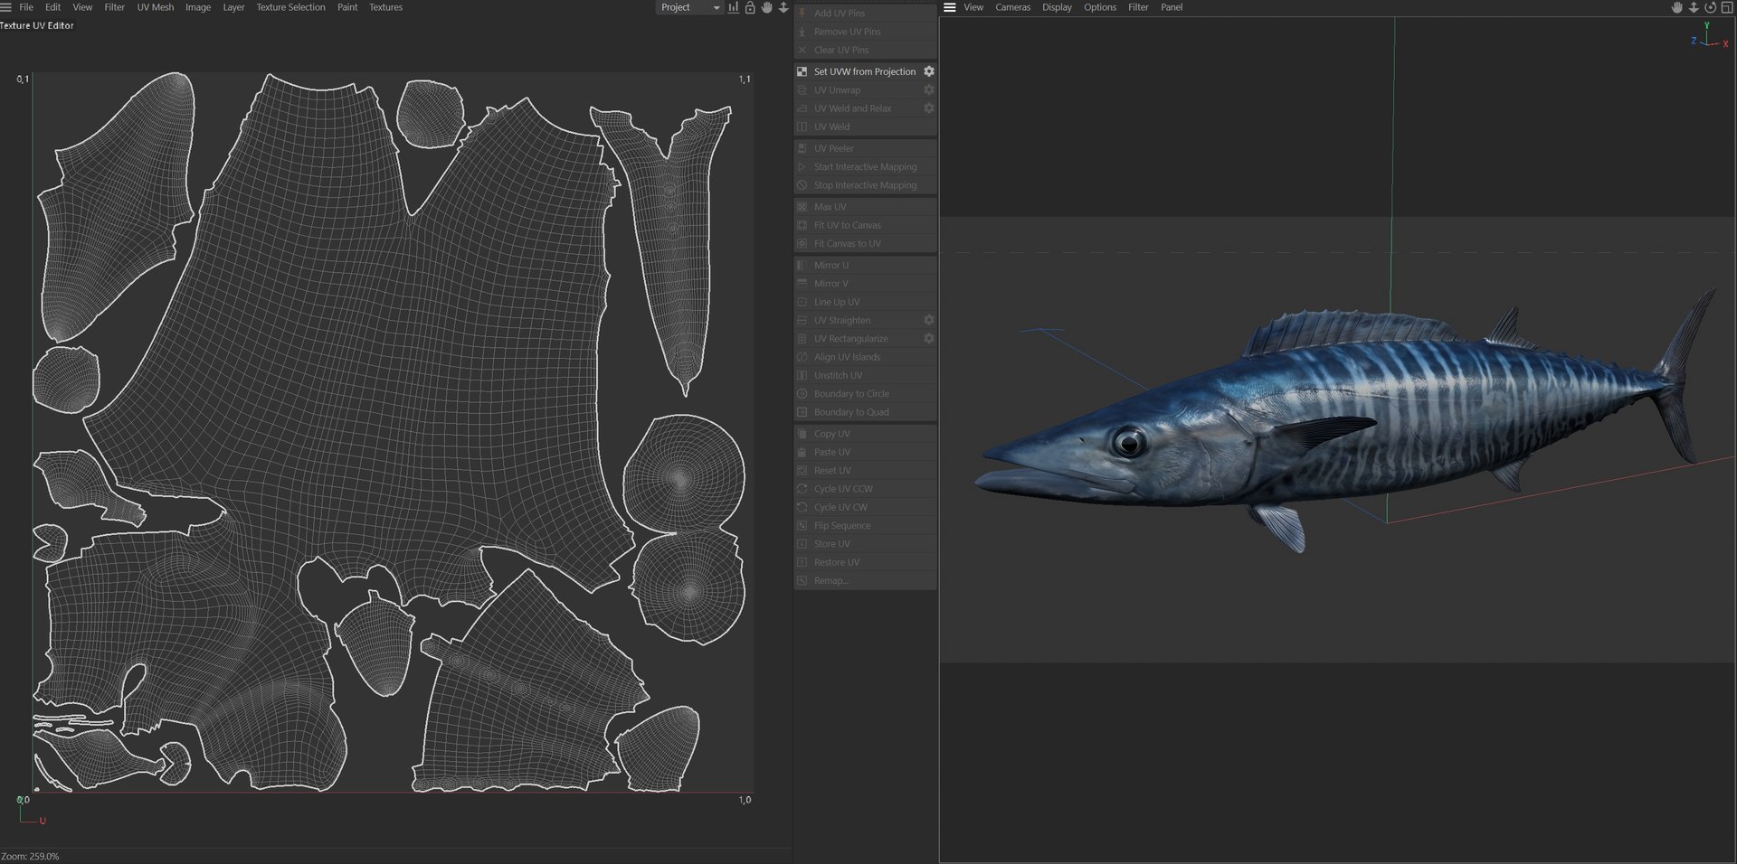Open the Paint menu
Image resolution: width=1737 pixels, height=864 pixels.
point(347,7)
